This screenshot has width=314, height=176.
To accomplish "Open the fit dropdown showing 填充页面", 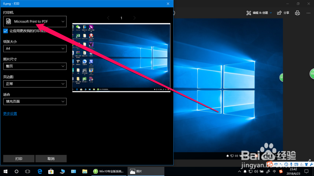I will pos(35,101).
